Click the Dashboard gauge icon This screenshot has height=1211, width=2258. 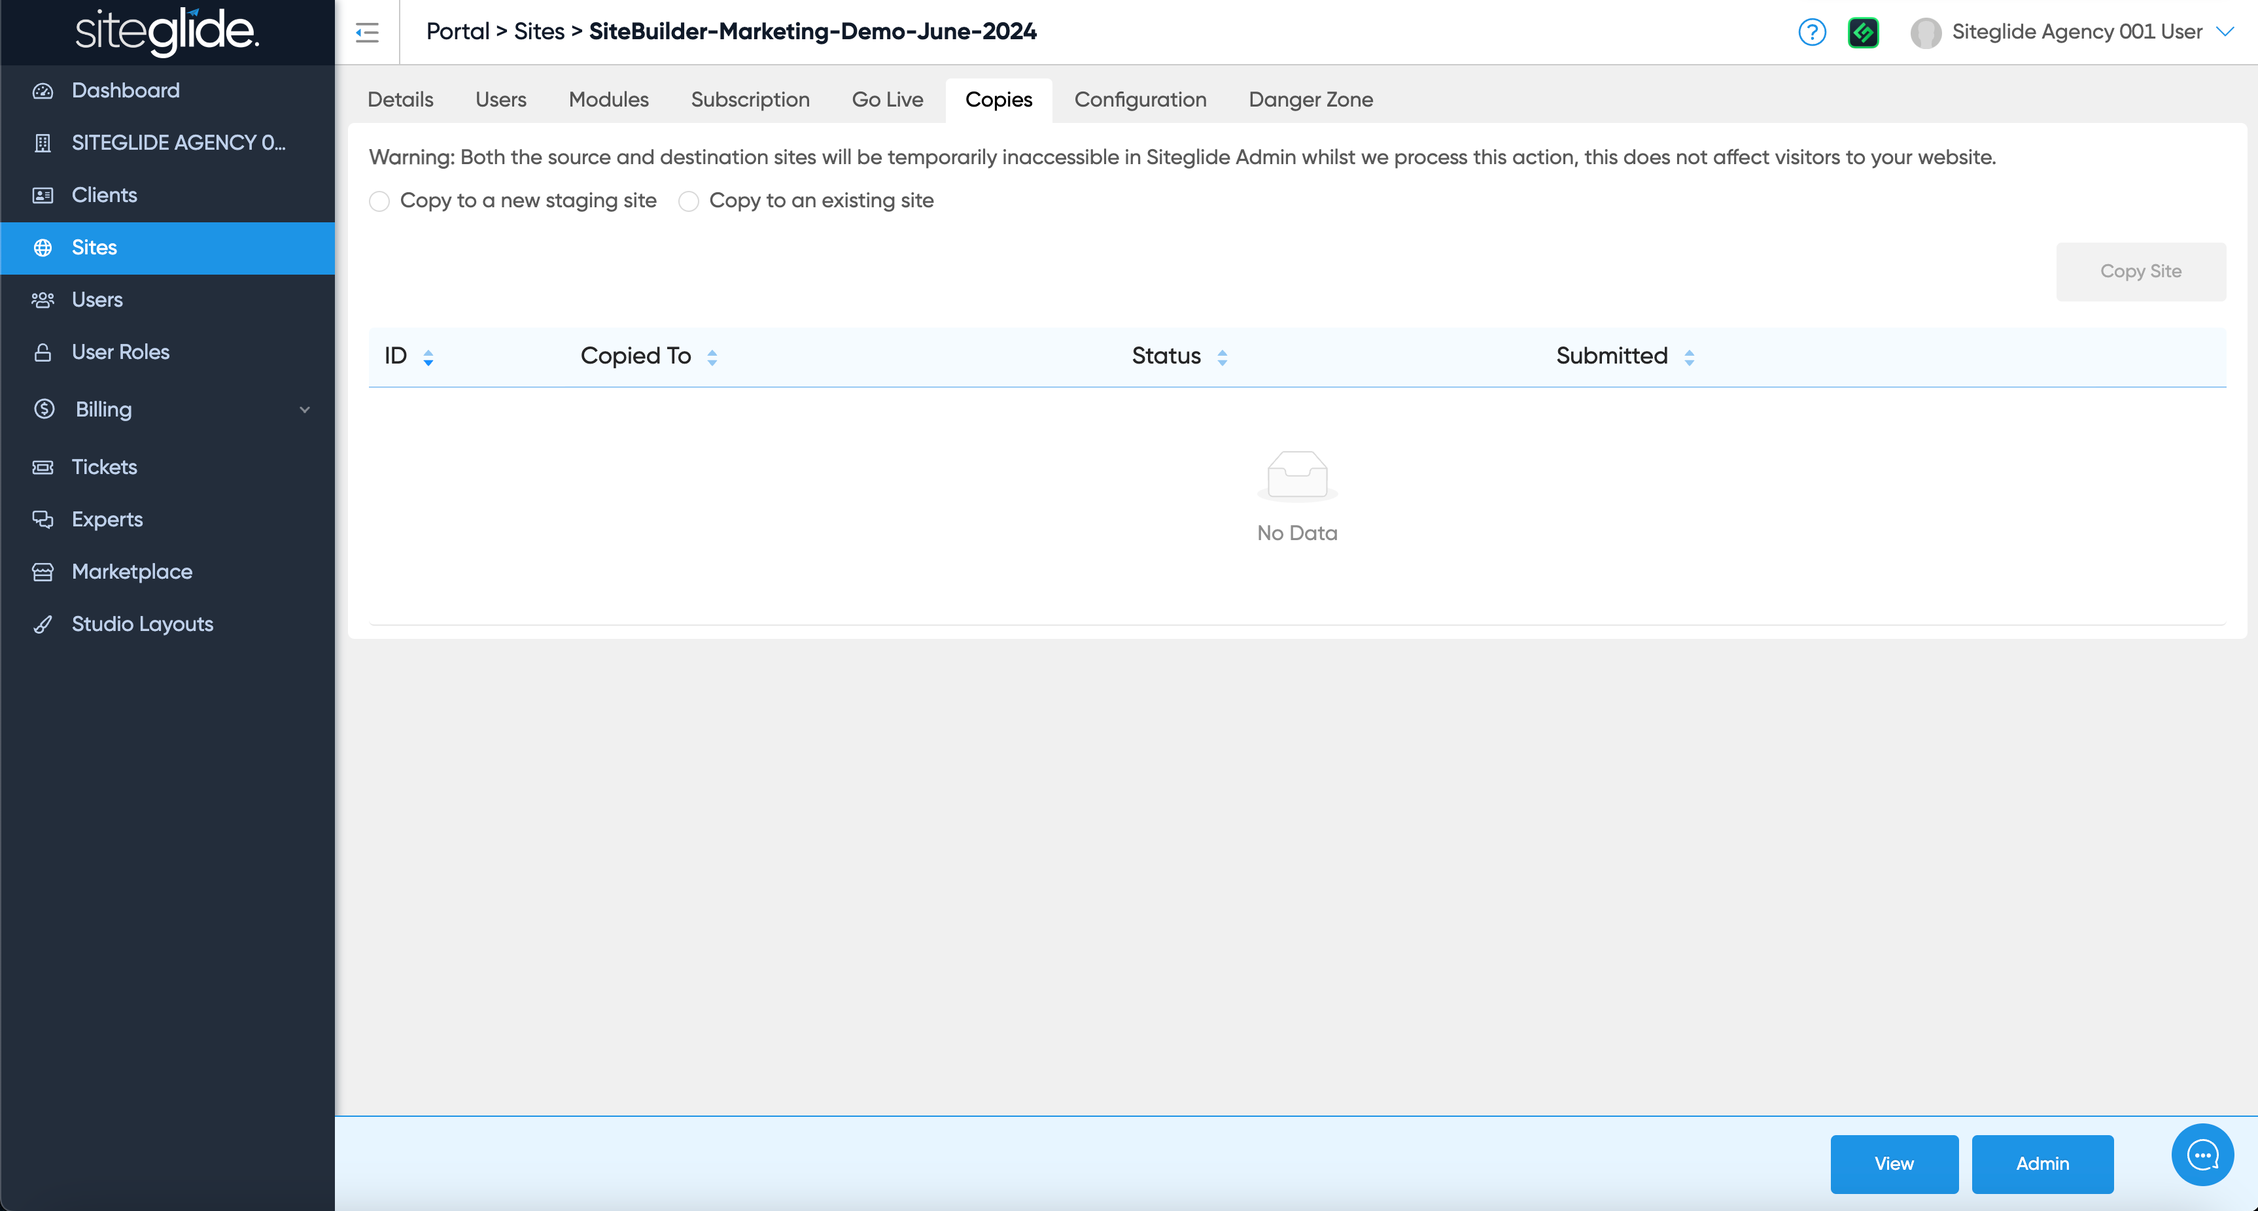click(43, 90)
